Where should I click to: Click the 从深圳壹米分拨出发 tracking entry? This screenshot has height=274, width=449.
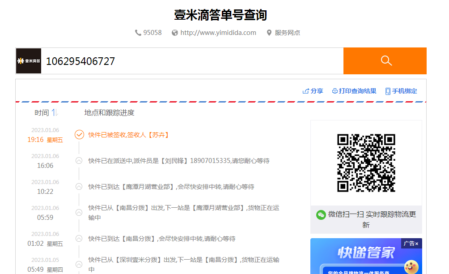[183, 265]
